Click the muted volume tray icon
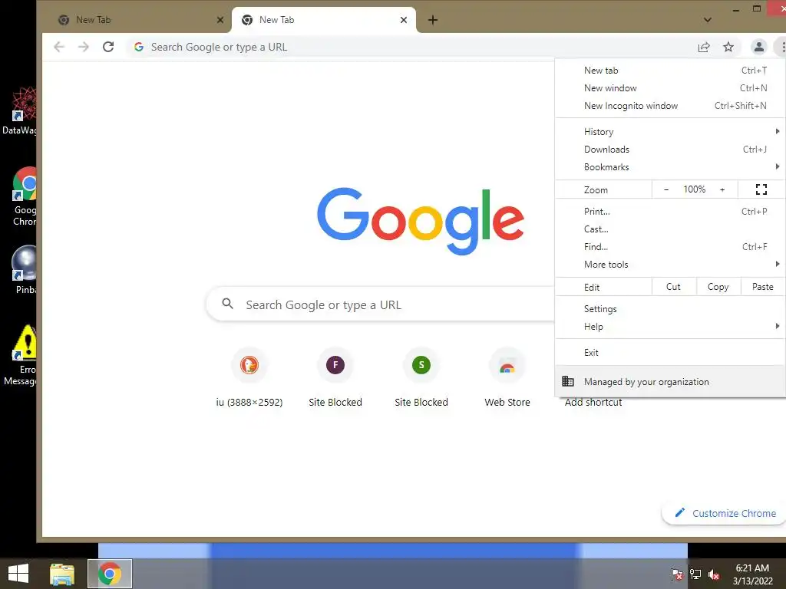This screenshot has width=786, height=589. click(714, 574)
